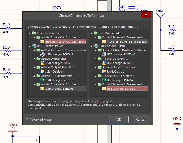
Task: Click PCBDwf draftsman file icon in right list
Action: click(x=104, y=54)
